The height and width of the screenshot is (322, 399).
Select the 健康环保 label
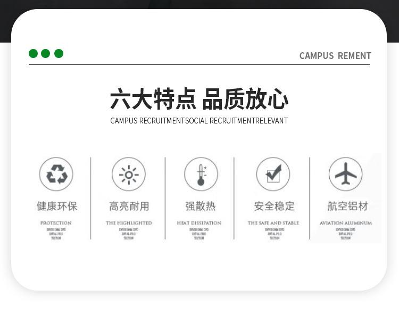[56, 206]
